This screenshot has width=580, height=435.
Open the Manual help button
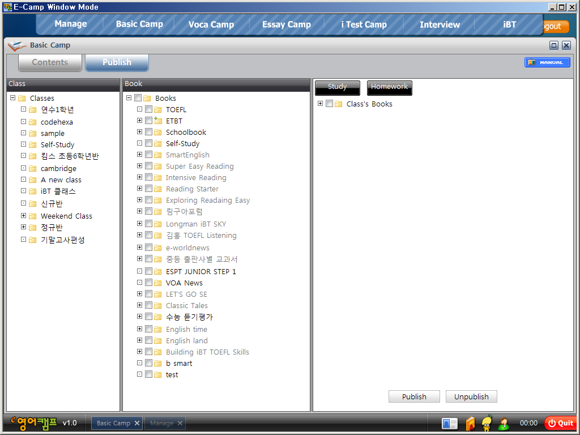[x=547, y=62]
